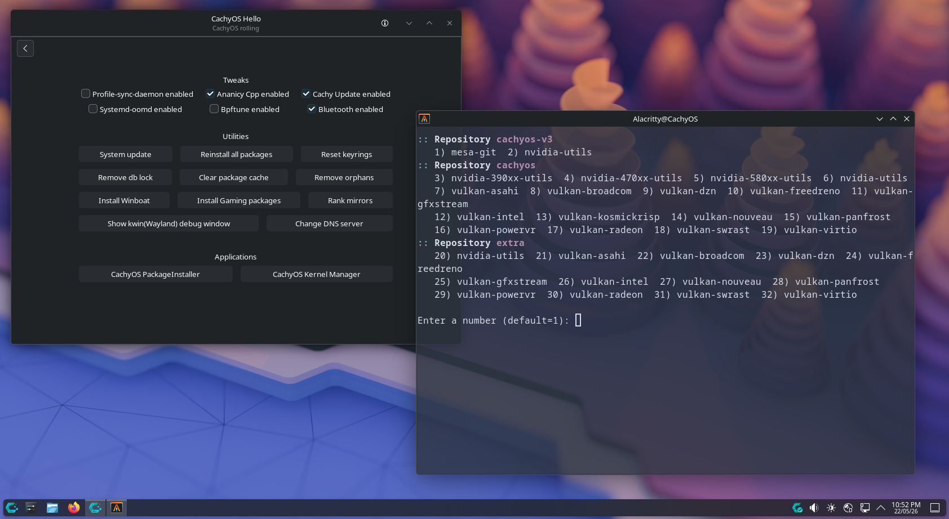The width and height of the screenshot is (949, 519).
Task: Open disks and devices tray icon
Action: tap(848, 508)
